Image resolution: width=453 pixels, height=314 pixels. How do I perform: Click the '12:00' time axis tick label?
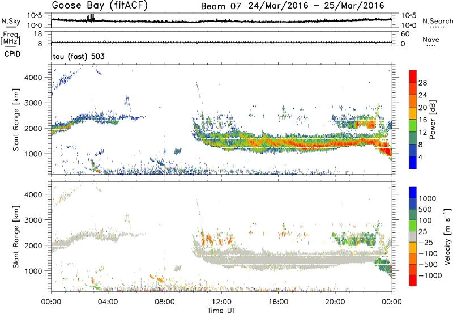(x=221, y=302)
